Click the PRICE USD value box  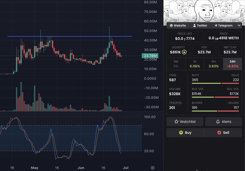(185, 36)
